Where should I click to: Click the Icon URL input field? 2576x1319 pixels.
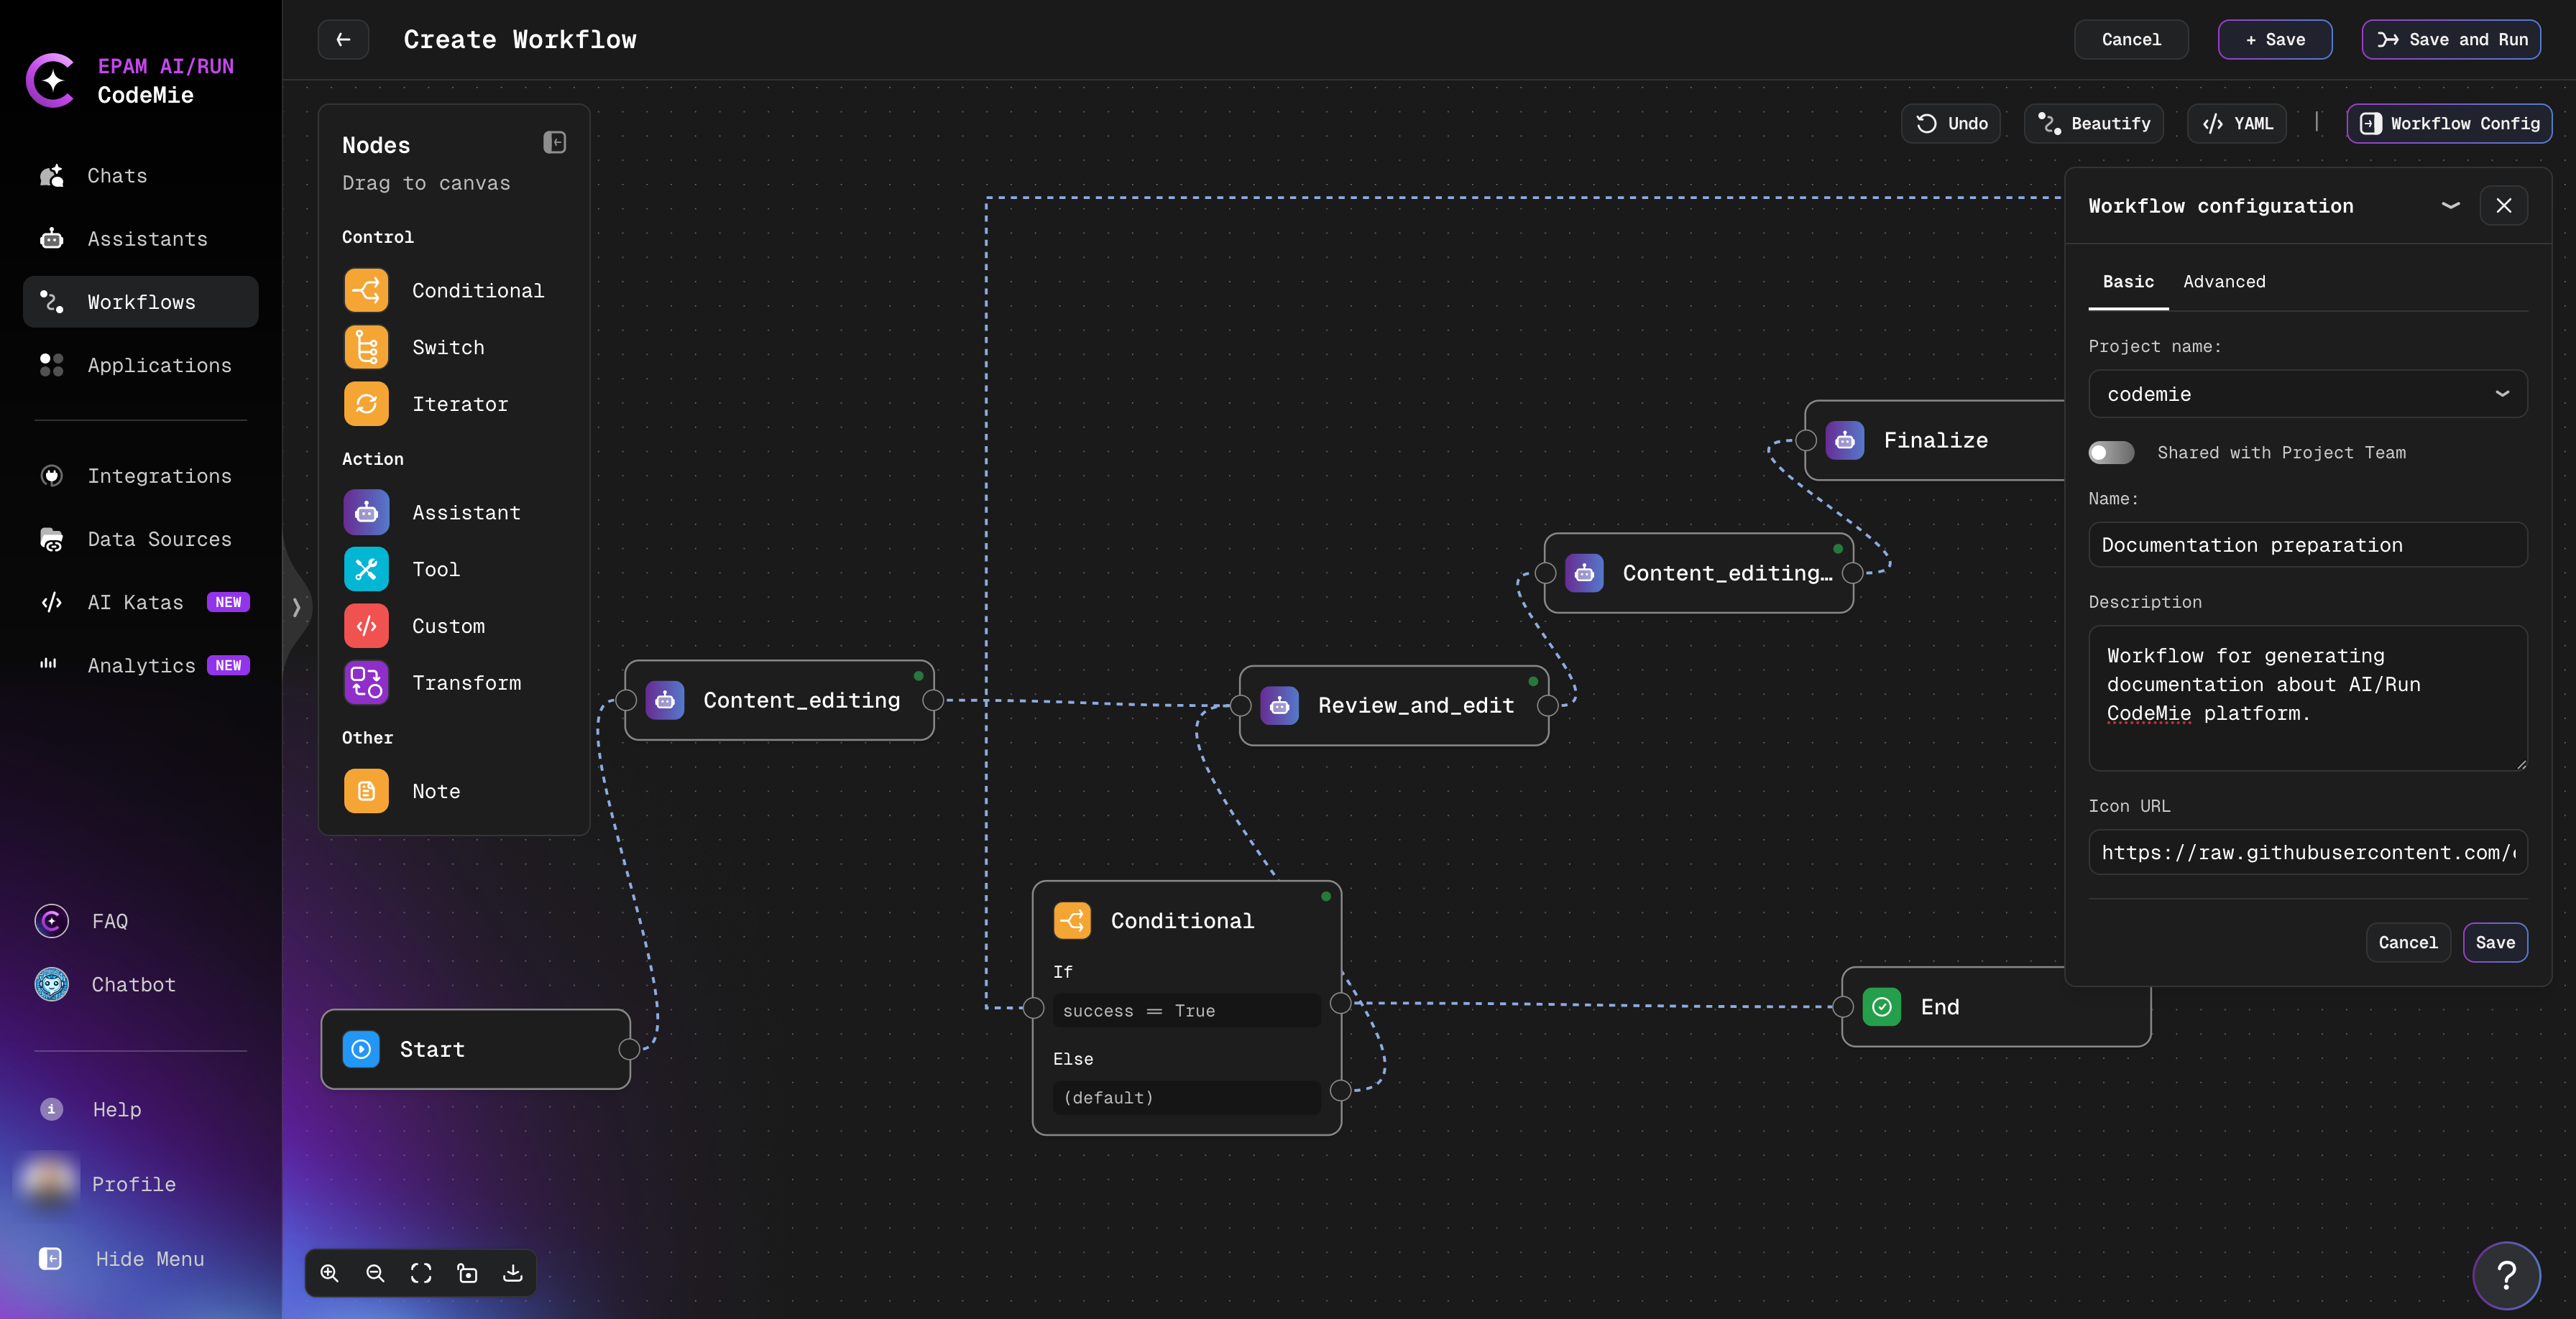tap(2307, 852)
